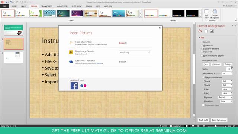The height and width of the screenshot is (134, 238).
Task: Click the SharePoint icon in dialog
Action: pyautogui.click(x=71, y=43)
